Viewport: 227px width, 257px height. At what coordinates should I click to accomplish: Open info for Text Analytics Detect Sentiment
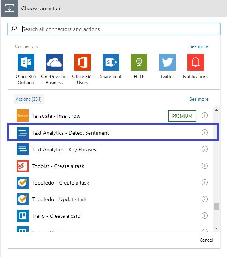[204, 132]
